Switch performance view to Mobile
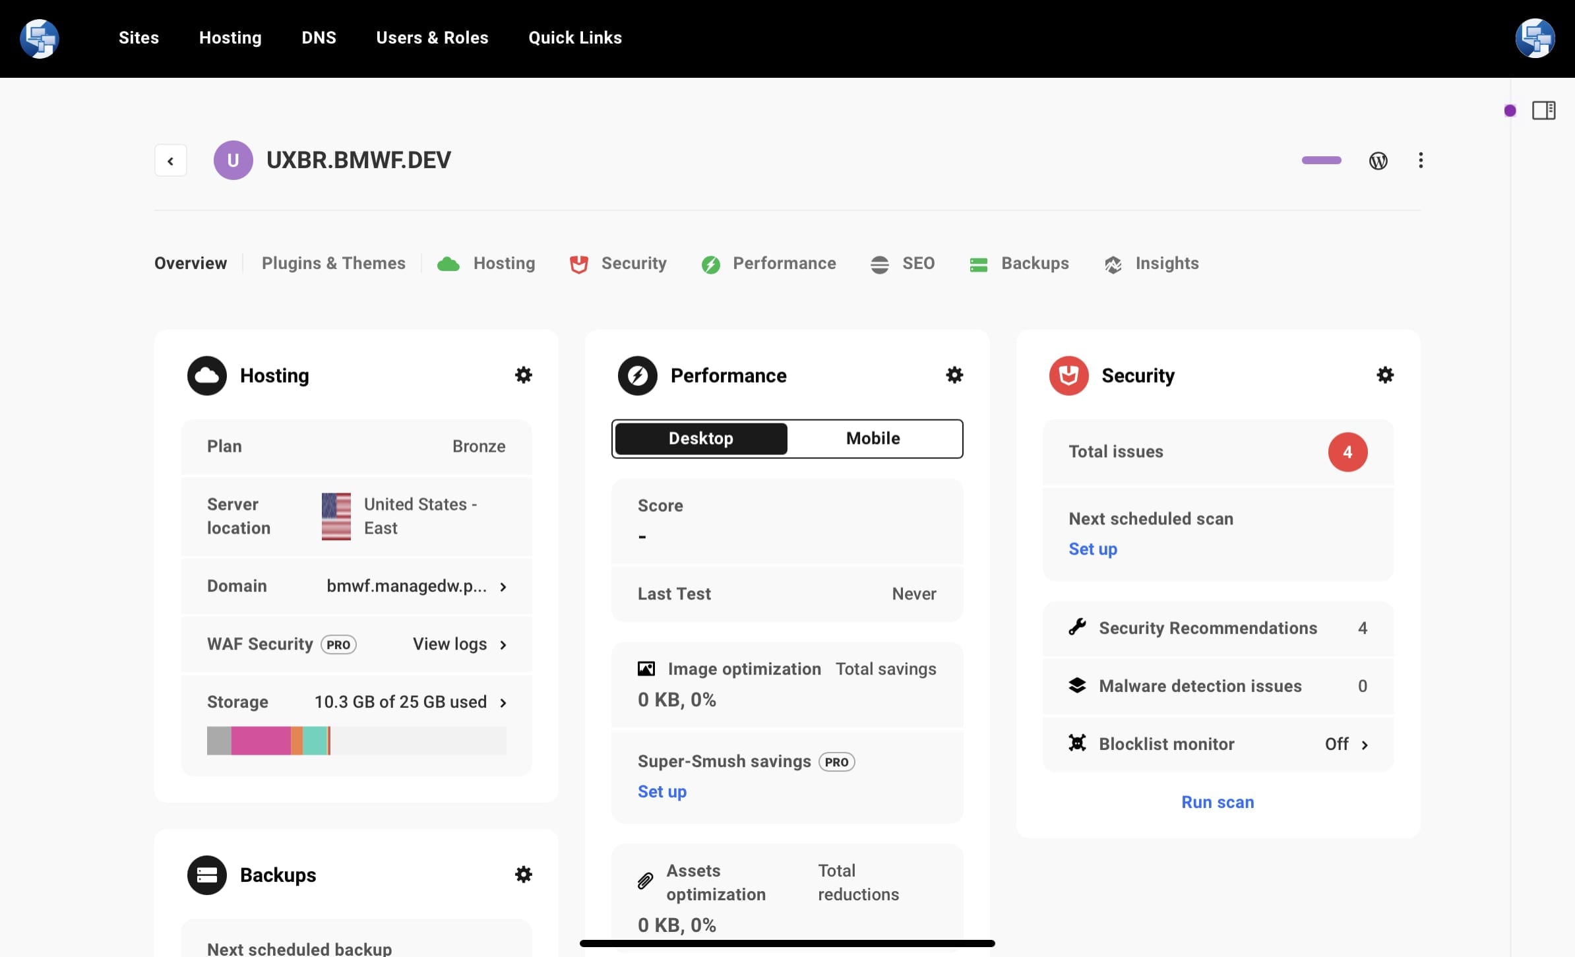Screen dimensions: 1575x957 point(873,439)
